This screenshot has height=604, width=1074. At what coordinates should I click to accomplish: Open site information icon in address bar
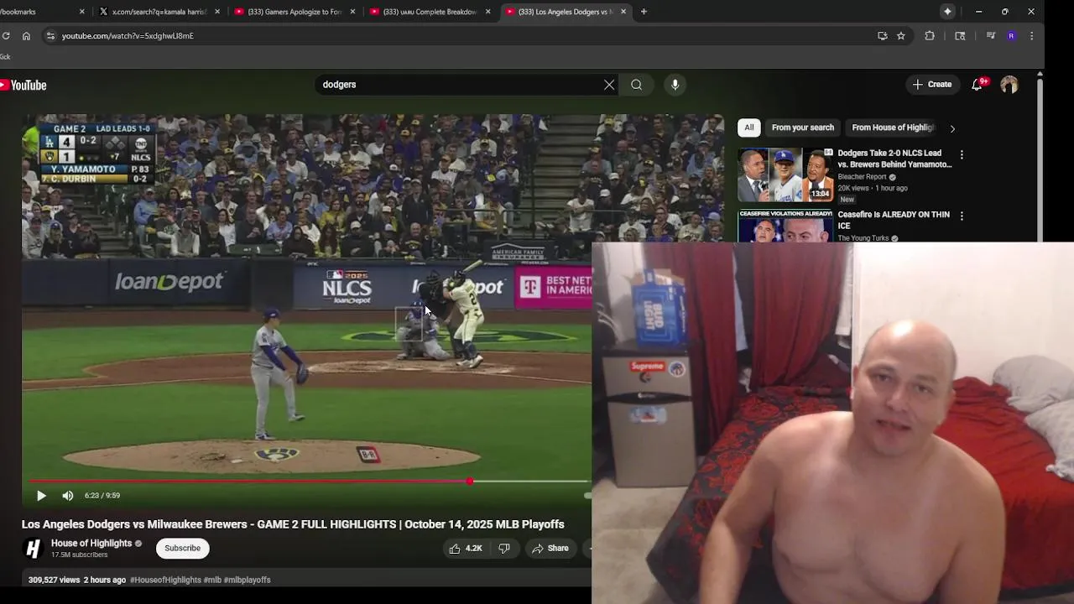tap(50, 36)
